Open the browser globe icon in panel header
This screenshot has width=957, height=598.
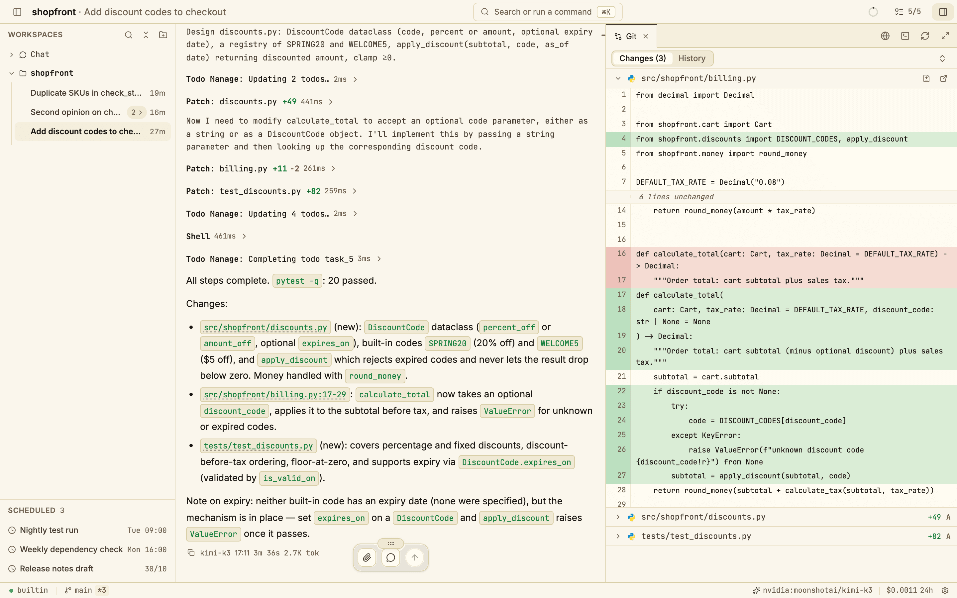tap(885, 36)
